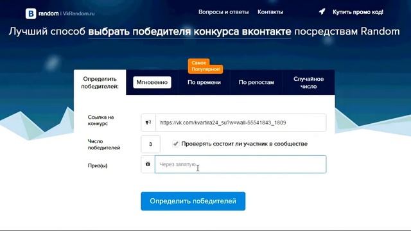
Task: Click the VK random logo icon
Action: pyautogui.click(x=31, y=13)
